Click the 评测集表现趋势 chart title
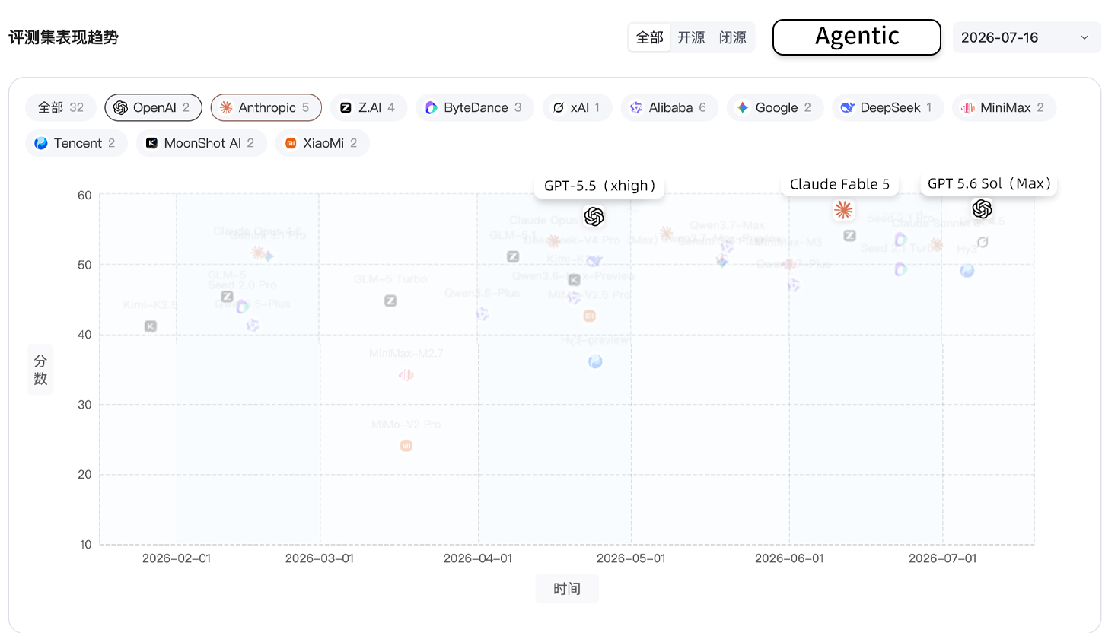1102x633 pixels. [63, 37]
